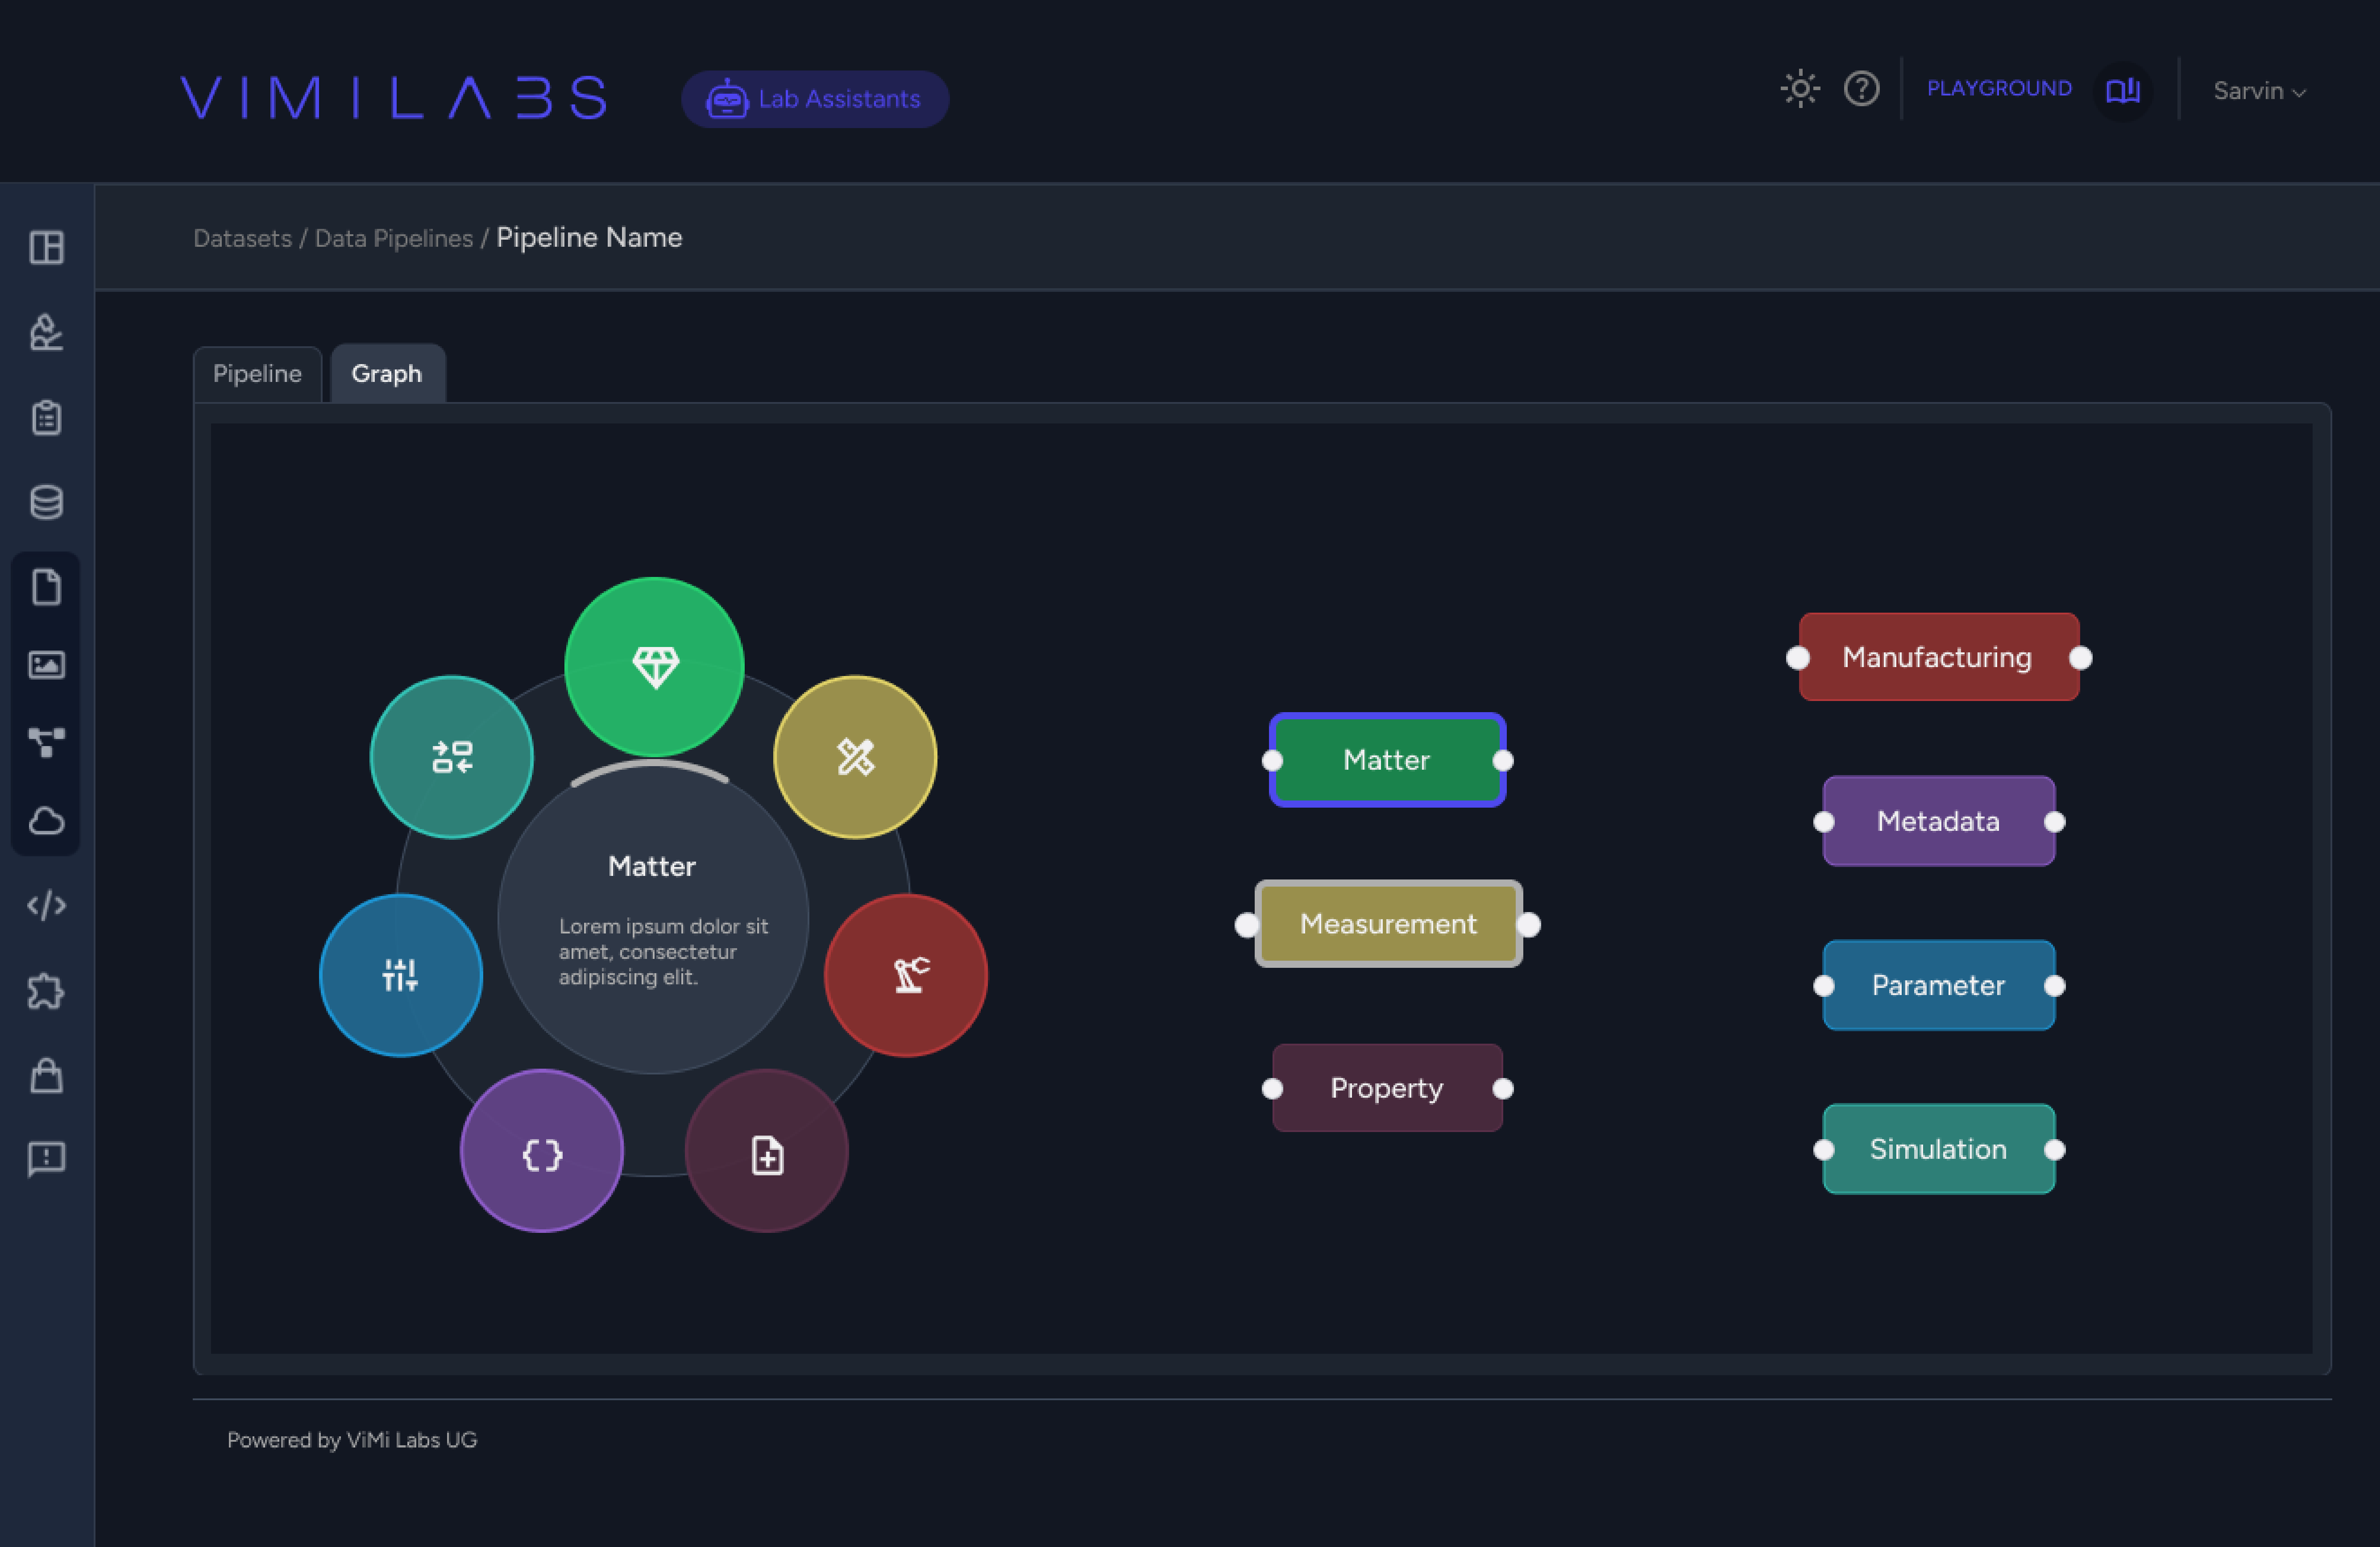Open the clipboard icon in sidebar

47,417
